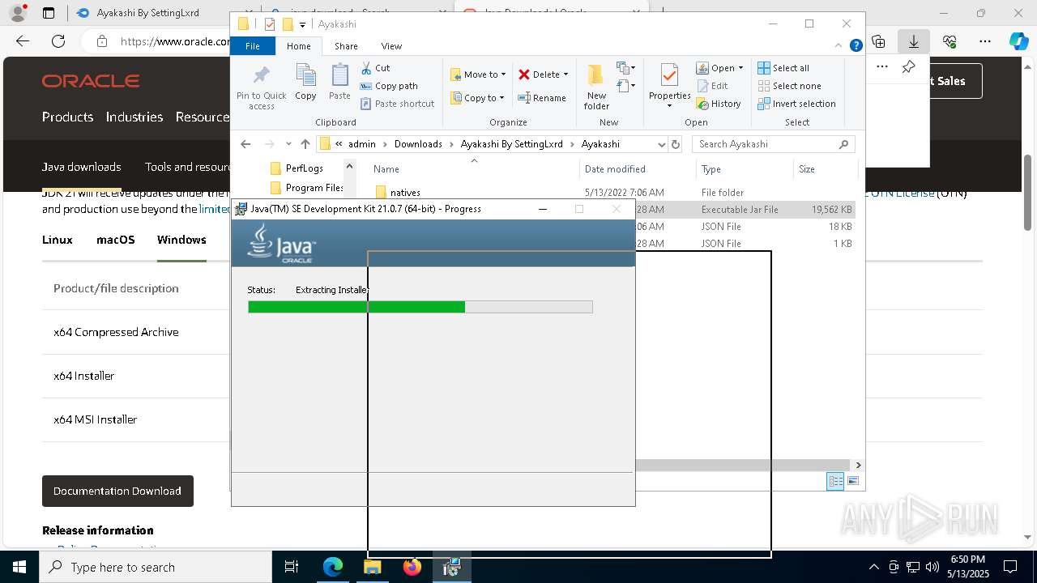Click the Oracle logo
Screen dimensions: 1037x583
coord(91,80)
